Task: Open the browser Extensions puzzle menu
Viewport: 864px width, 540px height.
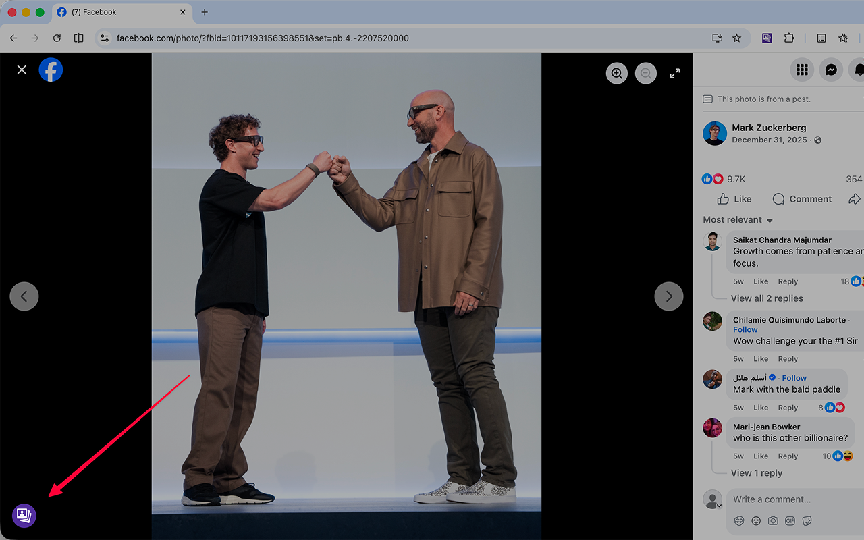Action: (x=789, y=38)
